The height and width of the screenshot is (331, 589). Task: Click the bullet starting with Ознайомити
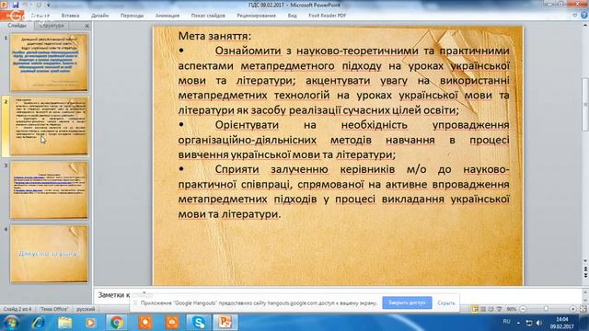coord(343,80)
